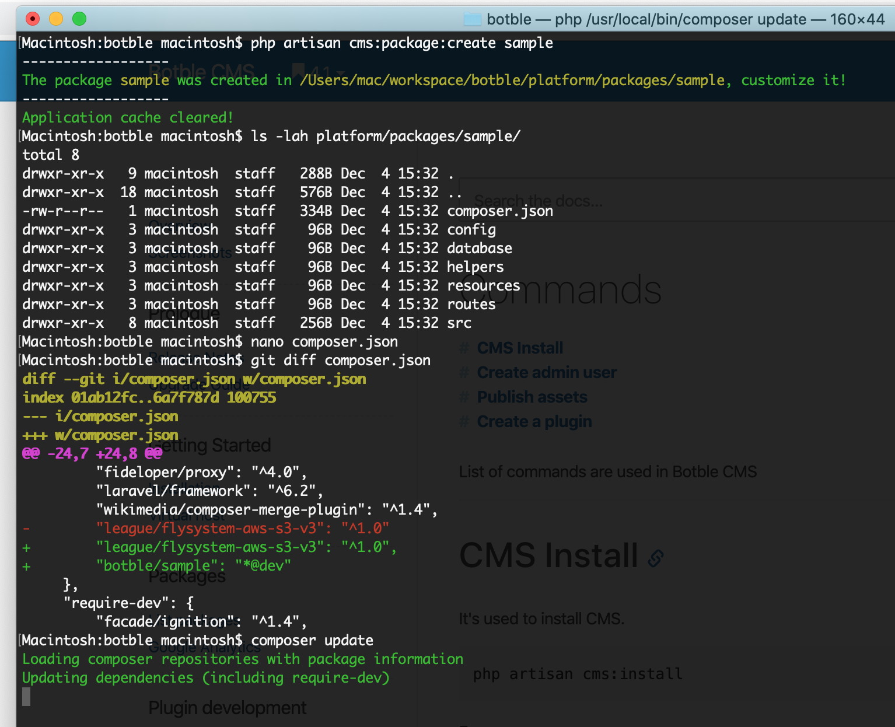The width and height of the screenshot is (895, 727).
Task: Click 'Updating dependencies (including require-dev)' line
Action: coord(206,678)
